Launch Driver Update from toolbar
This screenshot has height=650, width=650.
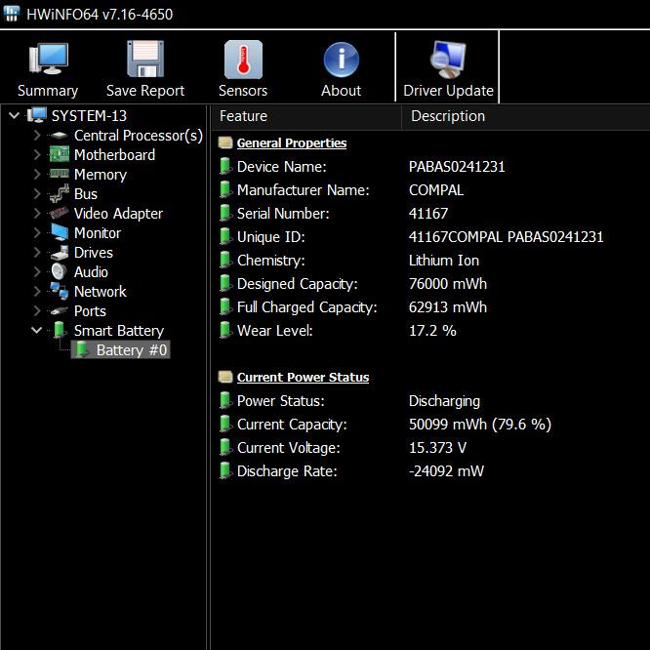[x=448, y=61]
